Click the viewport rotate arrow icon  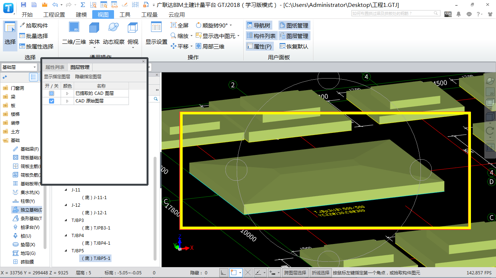click(x=490, y=131)
